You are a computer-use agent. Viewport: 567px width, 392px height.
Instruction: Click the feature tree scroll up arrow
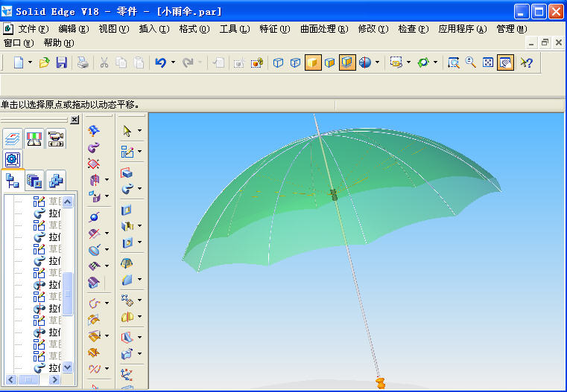(x=67, y=202)
